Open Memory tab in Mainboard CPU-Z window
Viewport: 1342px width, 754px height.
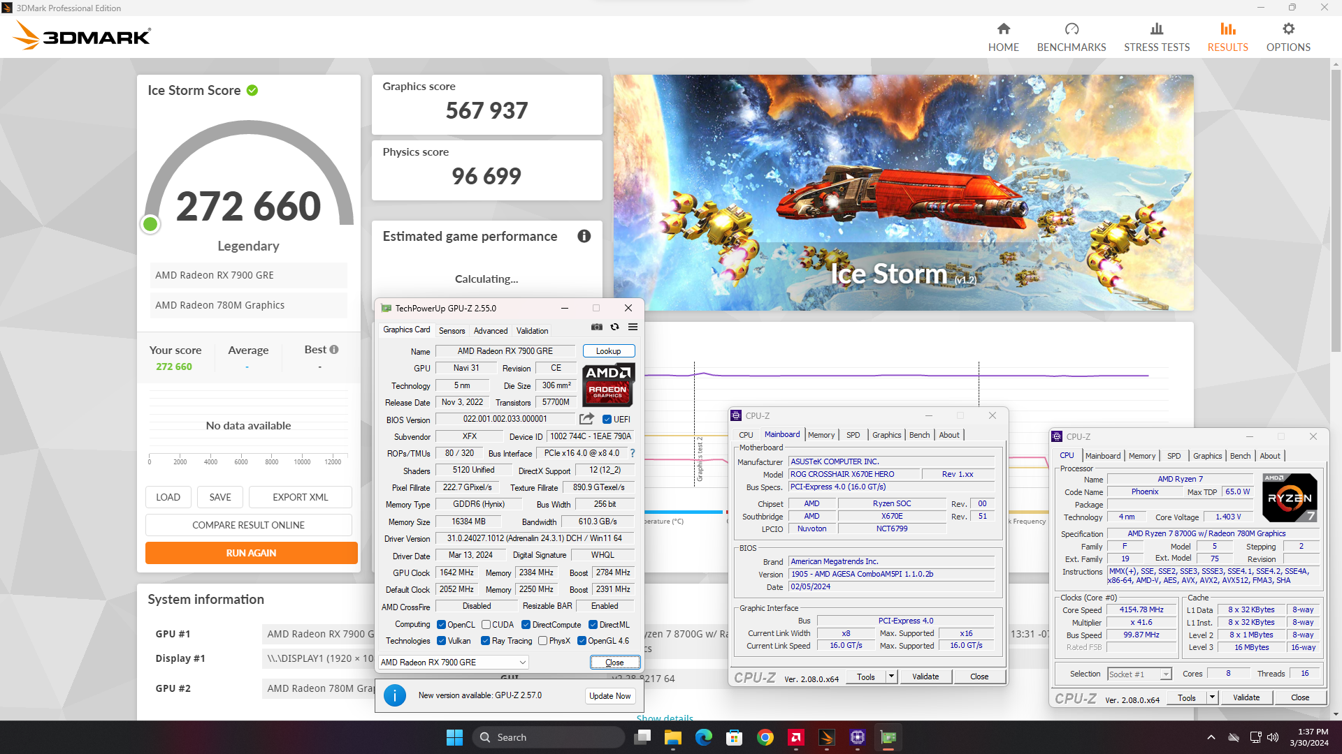[x=821, y=435]
